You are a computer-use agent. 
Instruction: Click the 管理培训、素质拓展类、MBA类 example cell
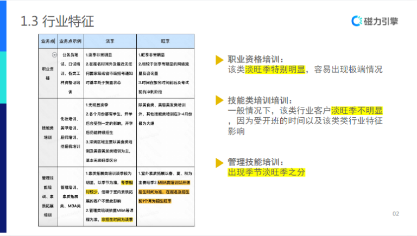[71, 196]
